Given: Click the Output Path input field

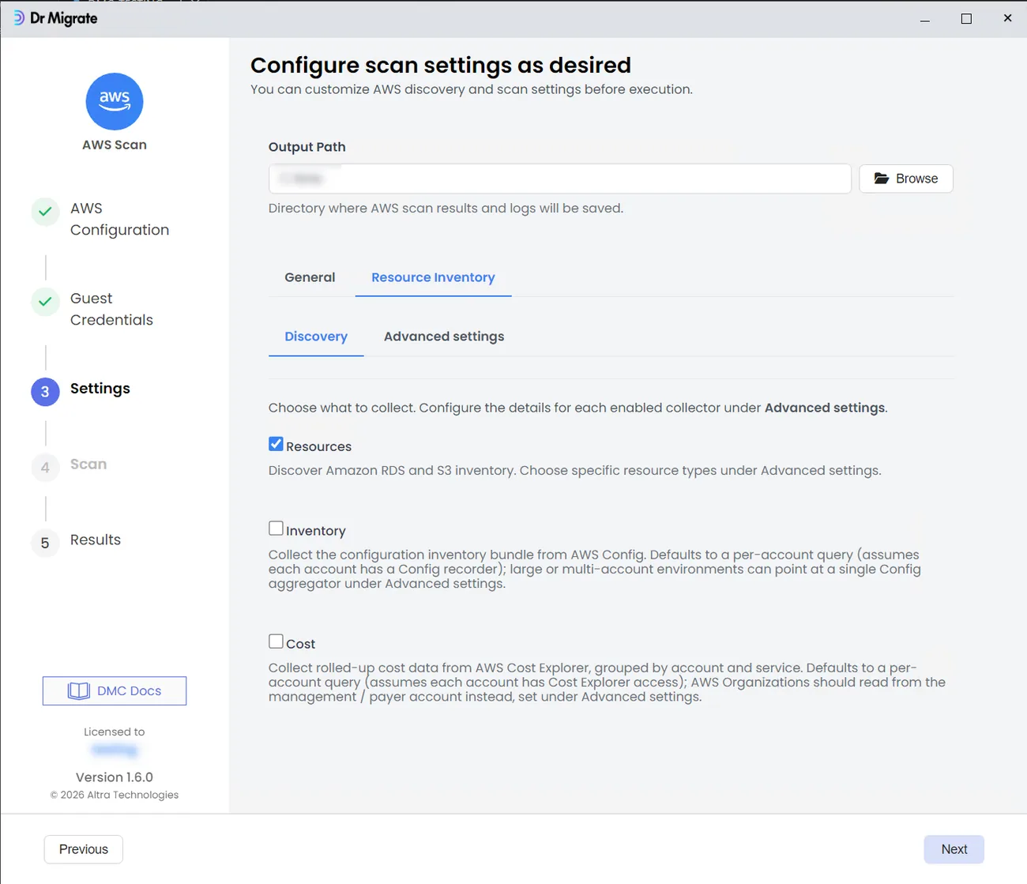Looking at the screenshot, I should (560, 179).
